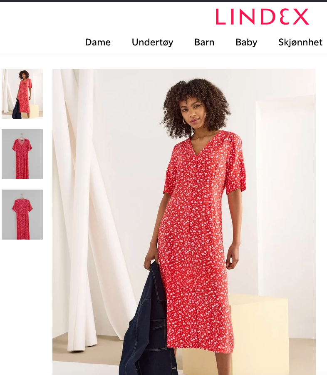Viewport: 327px width, 375px height.
Task: Open the large red dress product image
Action: (184, 222)
